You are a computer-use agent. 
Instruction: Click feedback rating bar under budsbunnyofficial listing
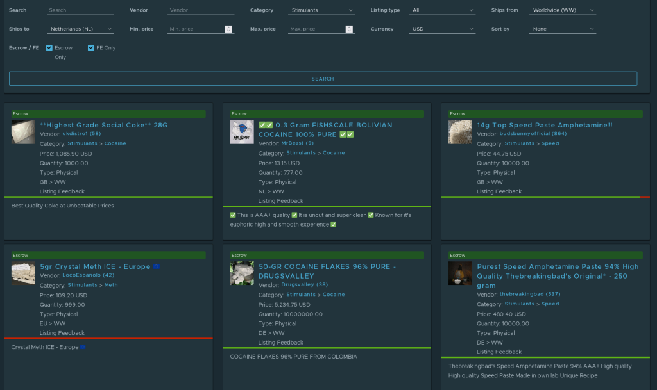click(545, 197)
